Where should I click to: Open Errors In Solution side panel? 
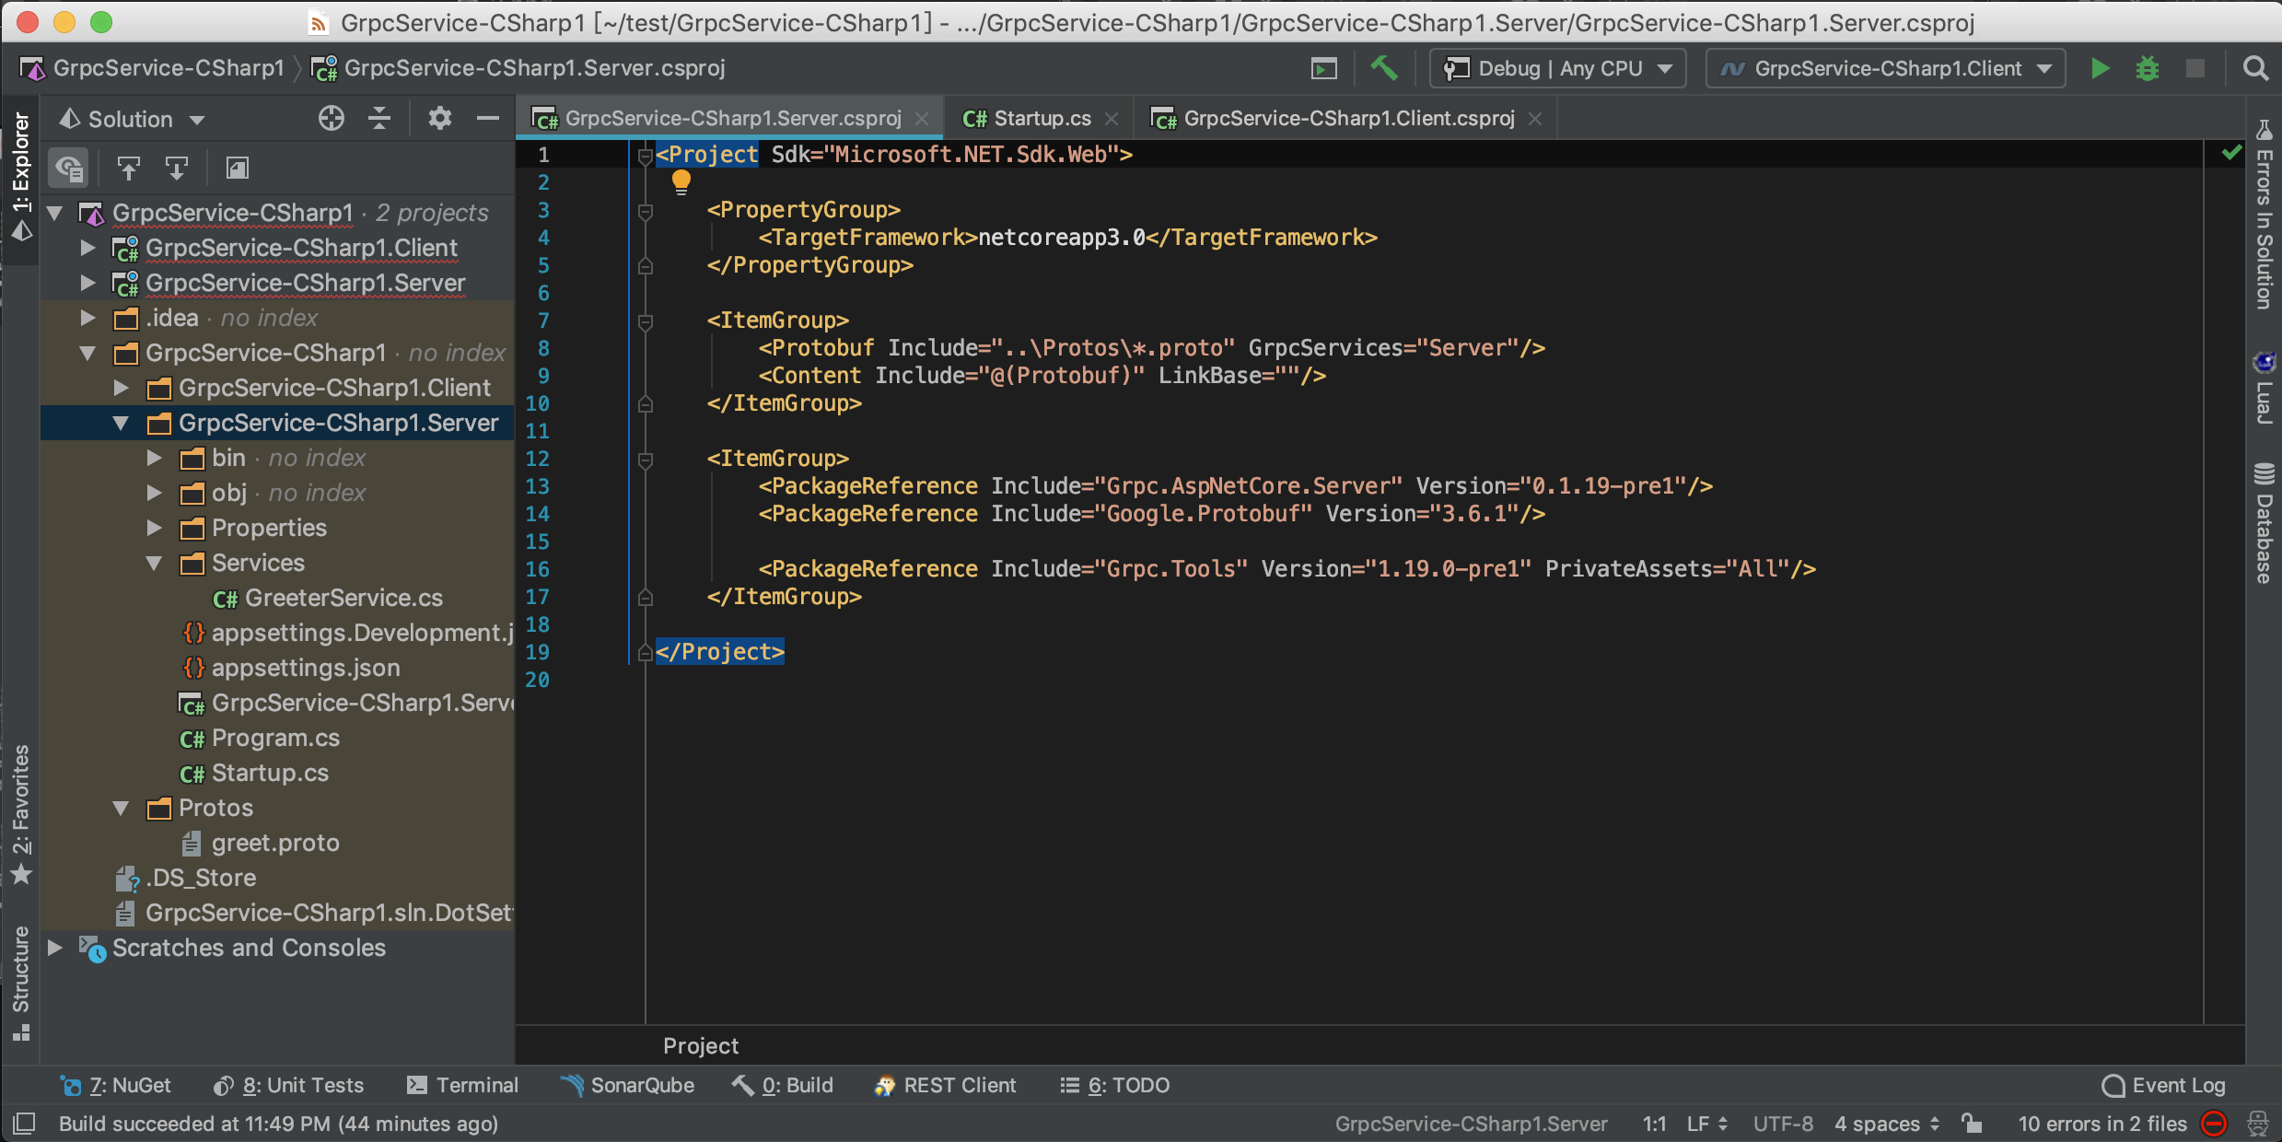click(2264, 216)
